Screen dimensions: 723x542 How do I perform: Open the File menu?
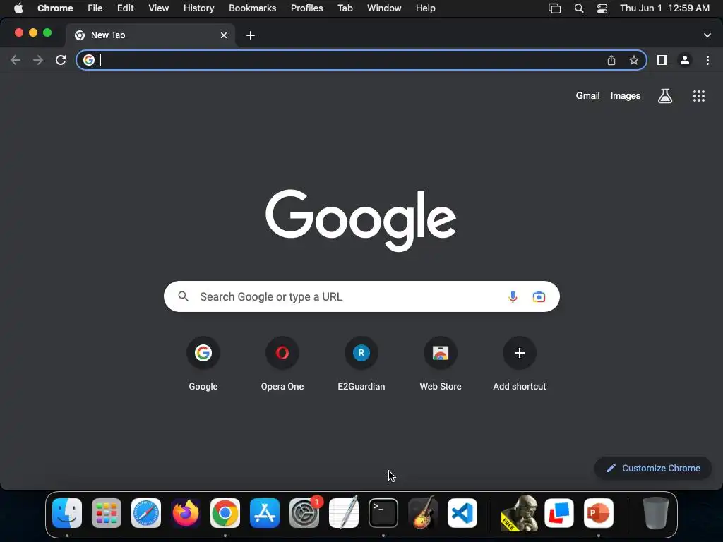click(x=95, y=8)
